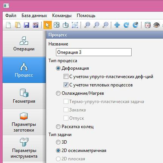
Task: Click the rotate around point icon
Action: (x=135, y=25)
